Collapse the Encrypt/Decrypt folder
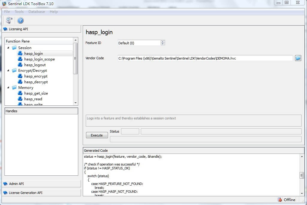 click(x=8, y=71)
